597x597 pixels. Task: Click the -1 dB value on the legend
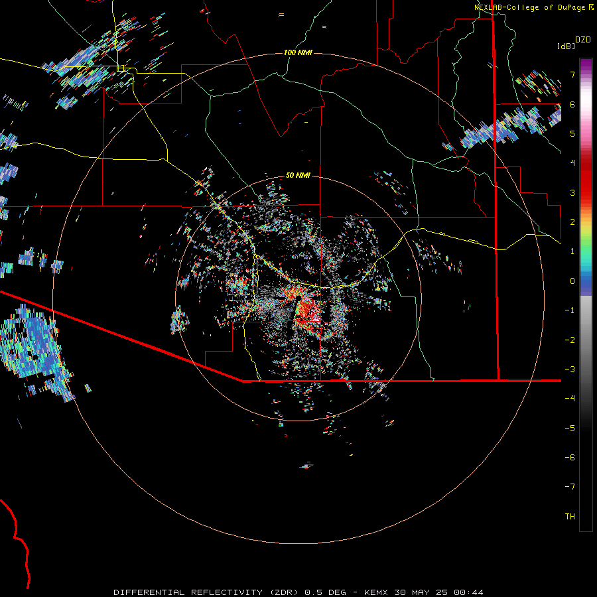click(570, 310)
